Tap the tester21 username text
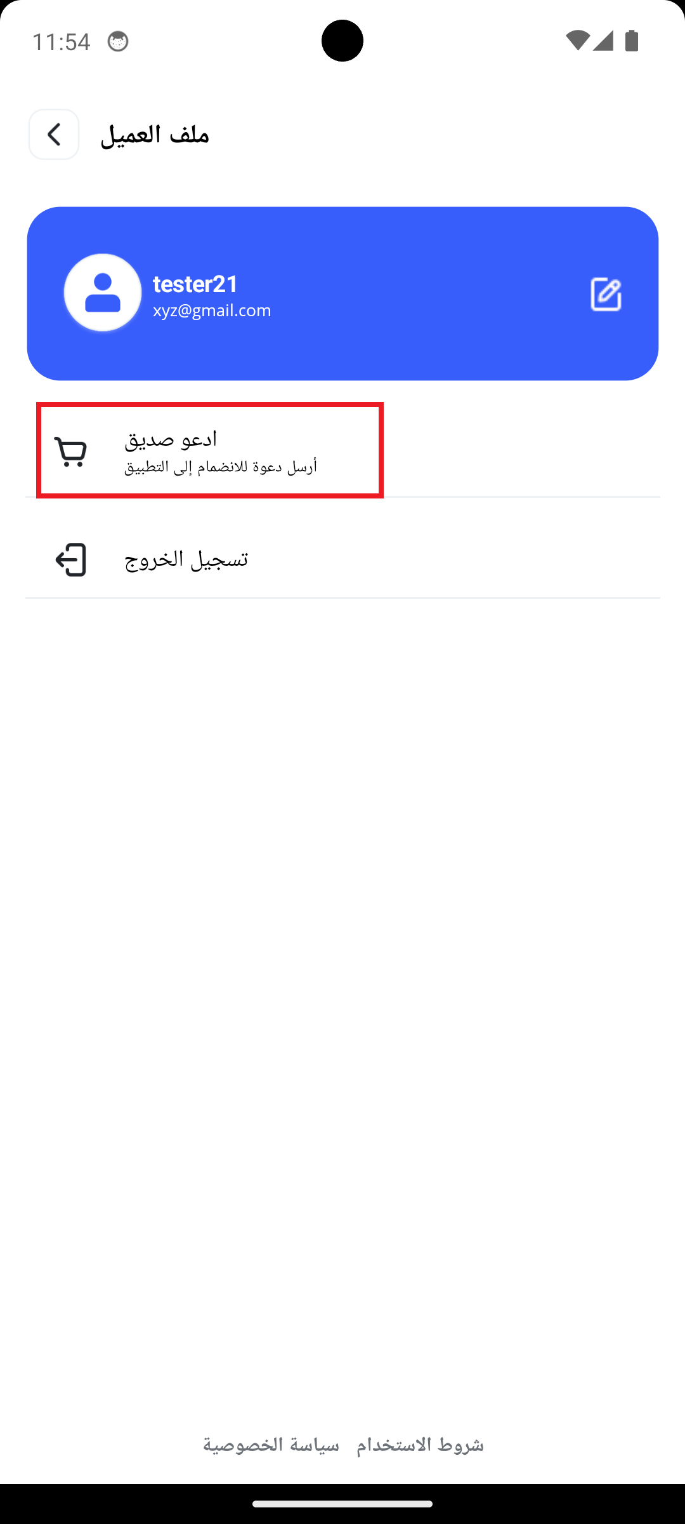 click(195, 284)
